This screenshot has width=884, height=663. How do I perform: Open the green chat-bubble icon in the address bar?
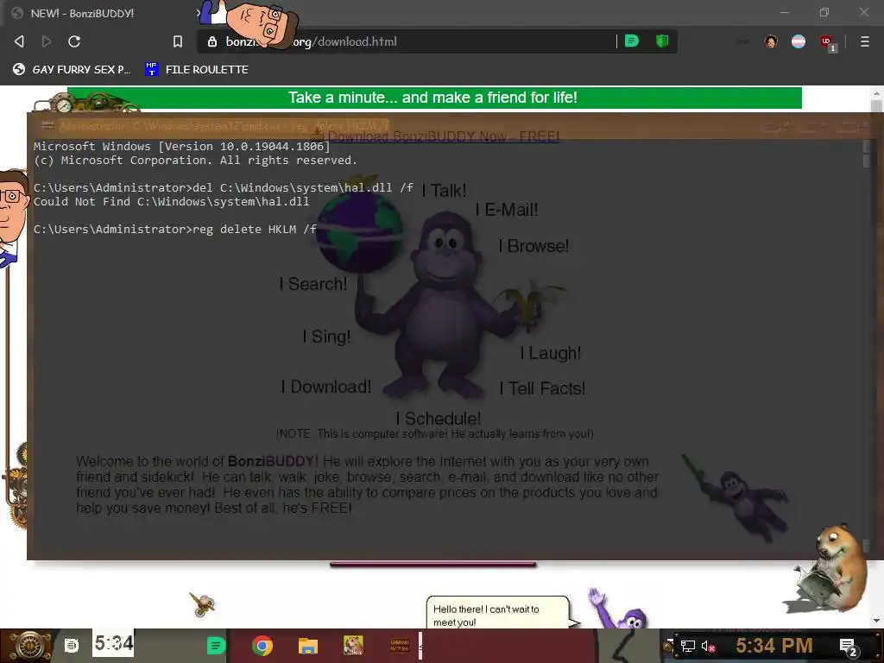point(632,41)
